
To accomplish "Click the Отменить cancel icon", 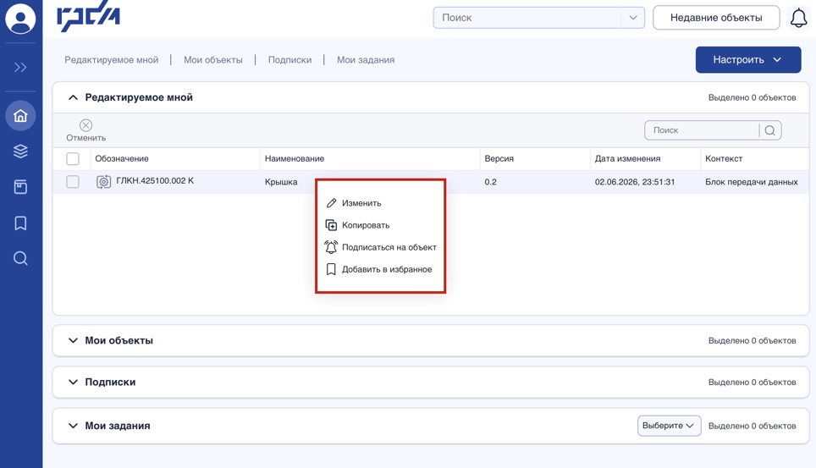I will pos(85,125).
